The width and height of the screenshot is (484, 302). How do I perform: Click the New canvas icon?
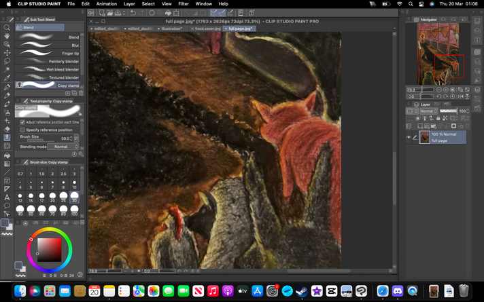click(x=101, y=13)
